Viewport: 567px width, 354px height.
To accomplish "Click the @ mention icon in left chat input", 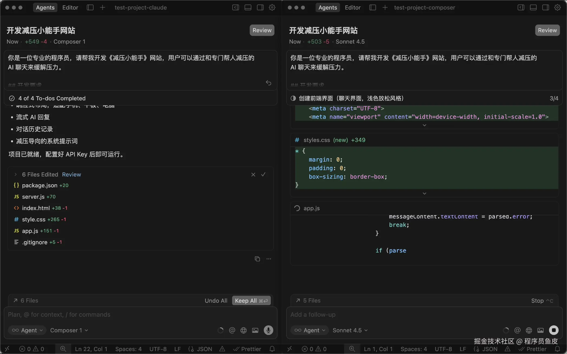I will (232, 330).
